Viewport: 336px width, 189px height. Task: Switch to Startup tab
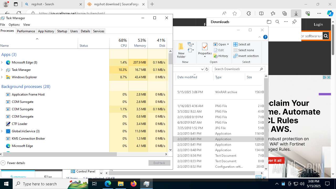[62, 31]
